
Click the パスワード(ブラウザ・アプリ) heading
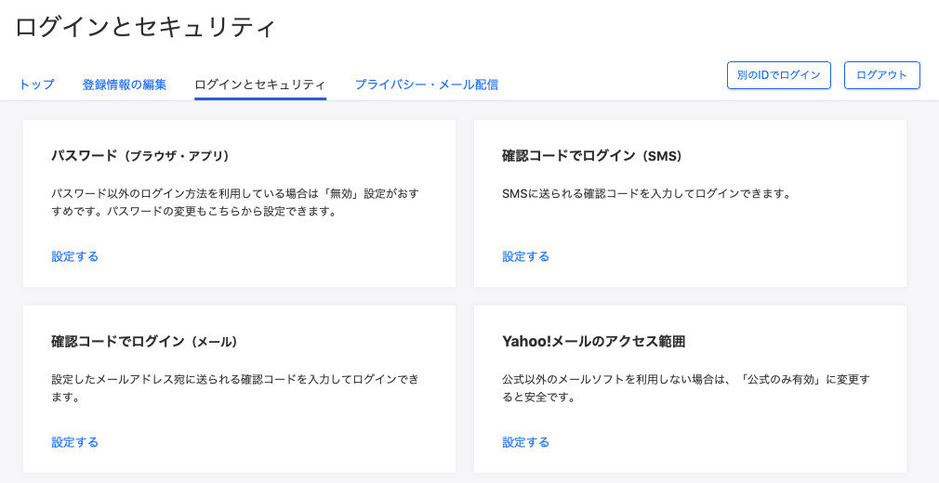coord(140,156)
